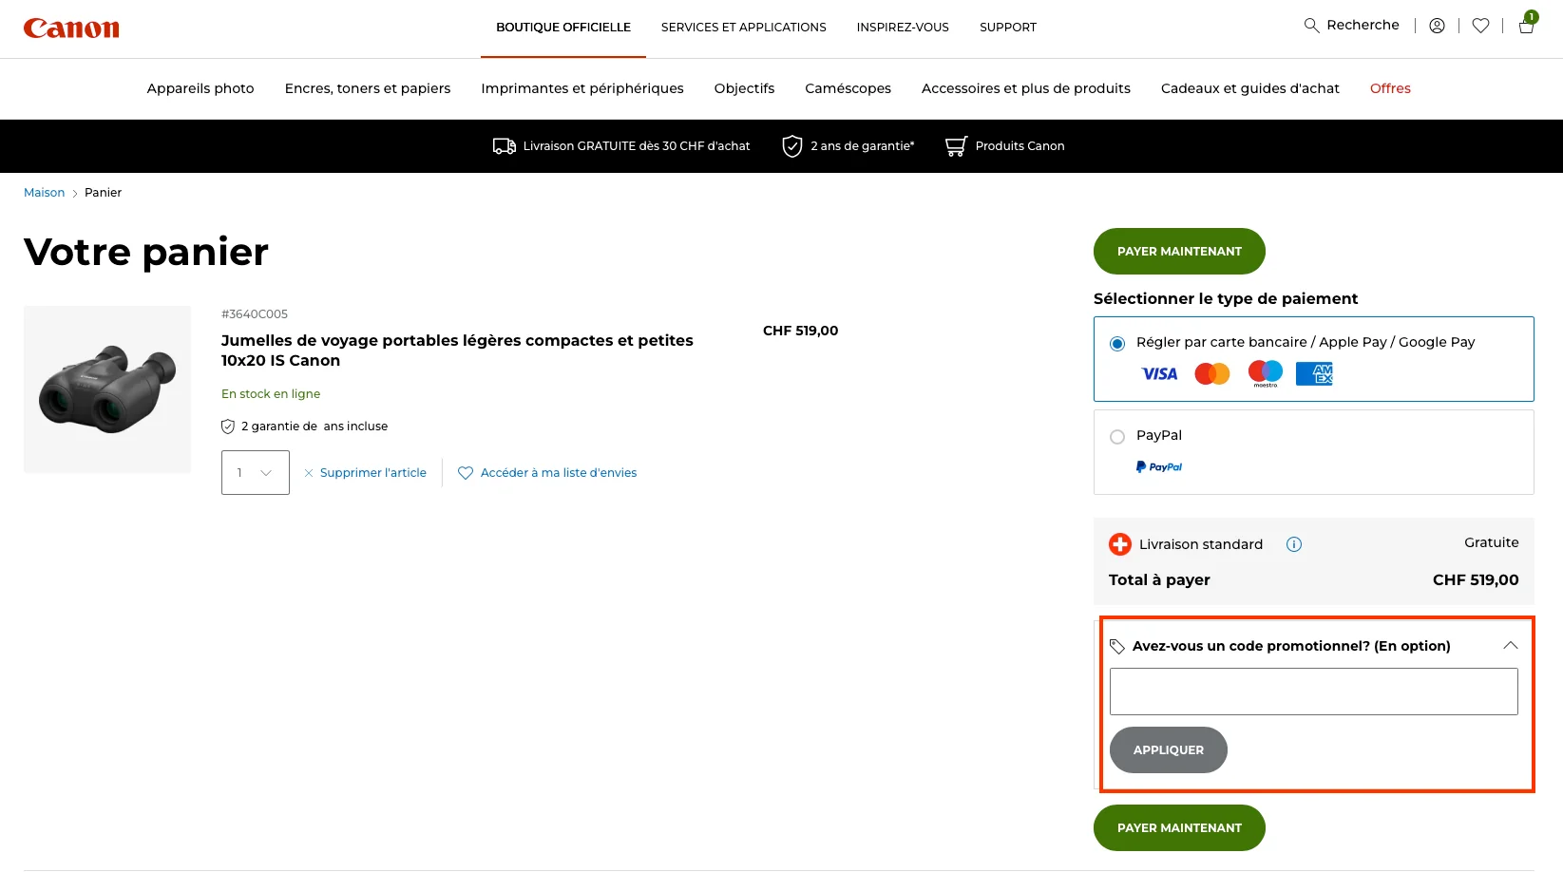Viewport: 1563px width, 872px height.
Task: Click the promo code input field
Action: click(1313, 691)
